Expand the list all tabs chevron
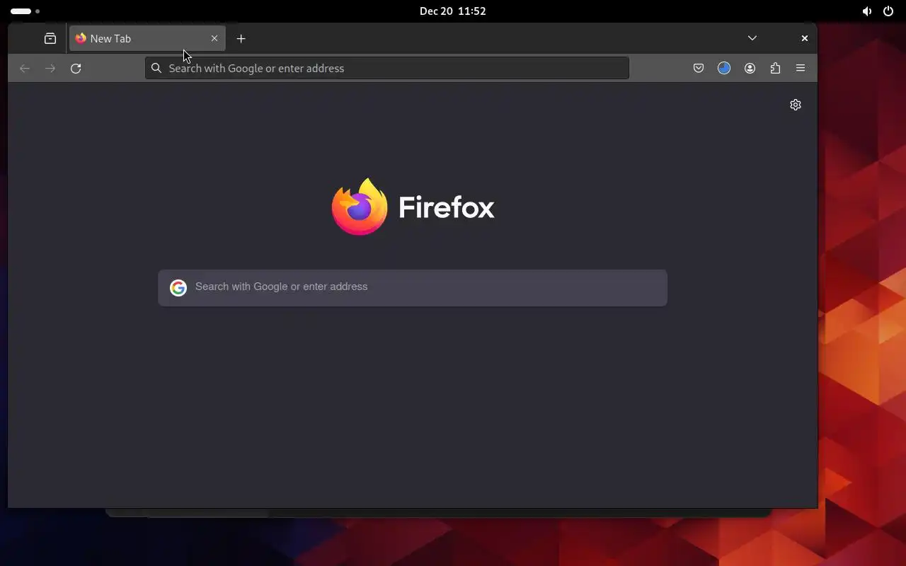The width and height of the screenshot is (906, 566). coord(752,38)
